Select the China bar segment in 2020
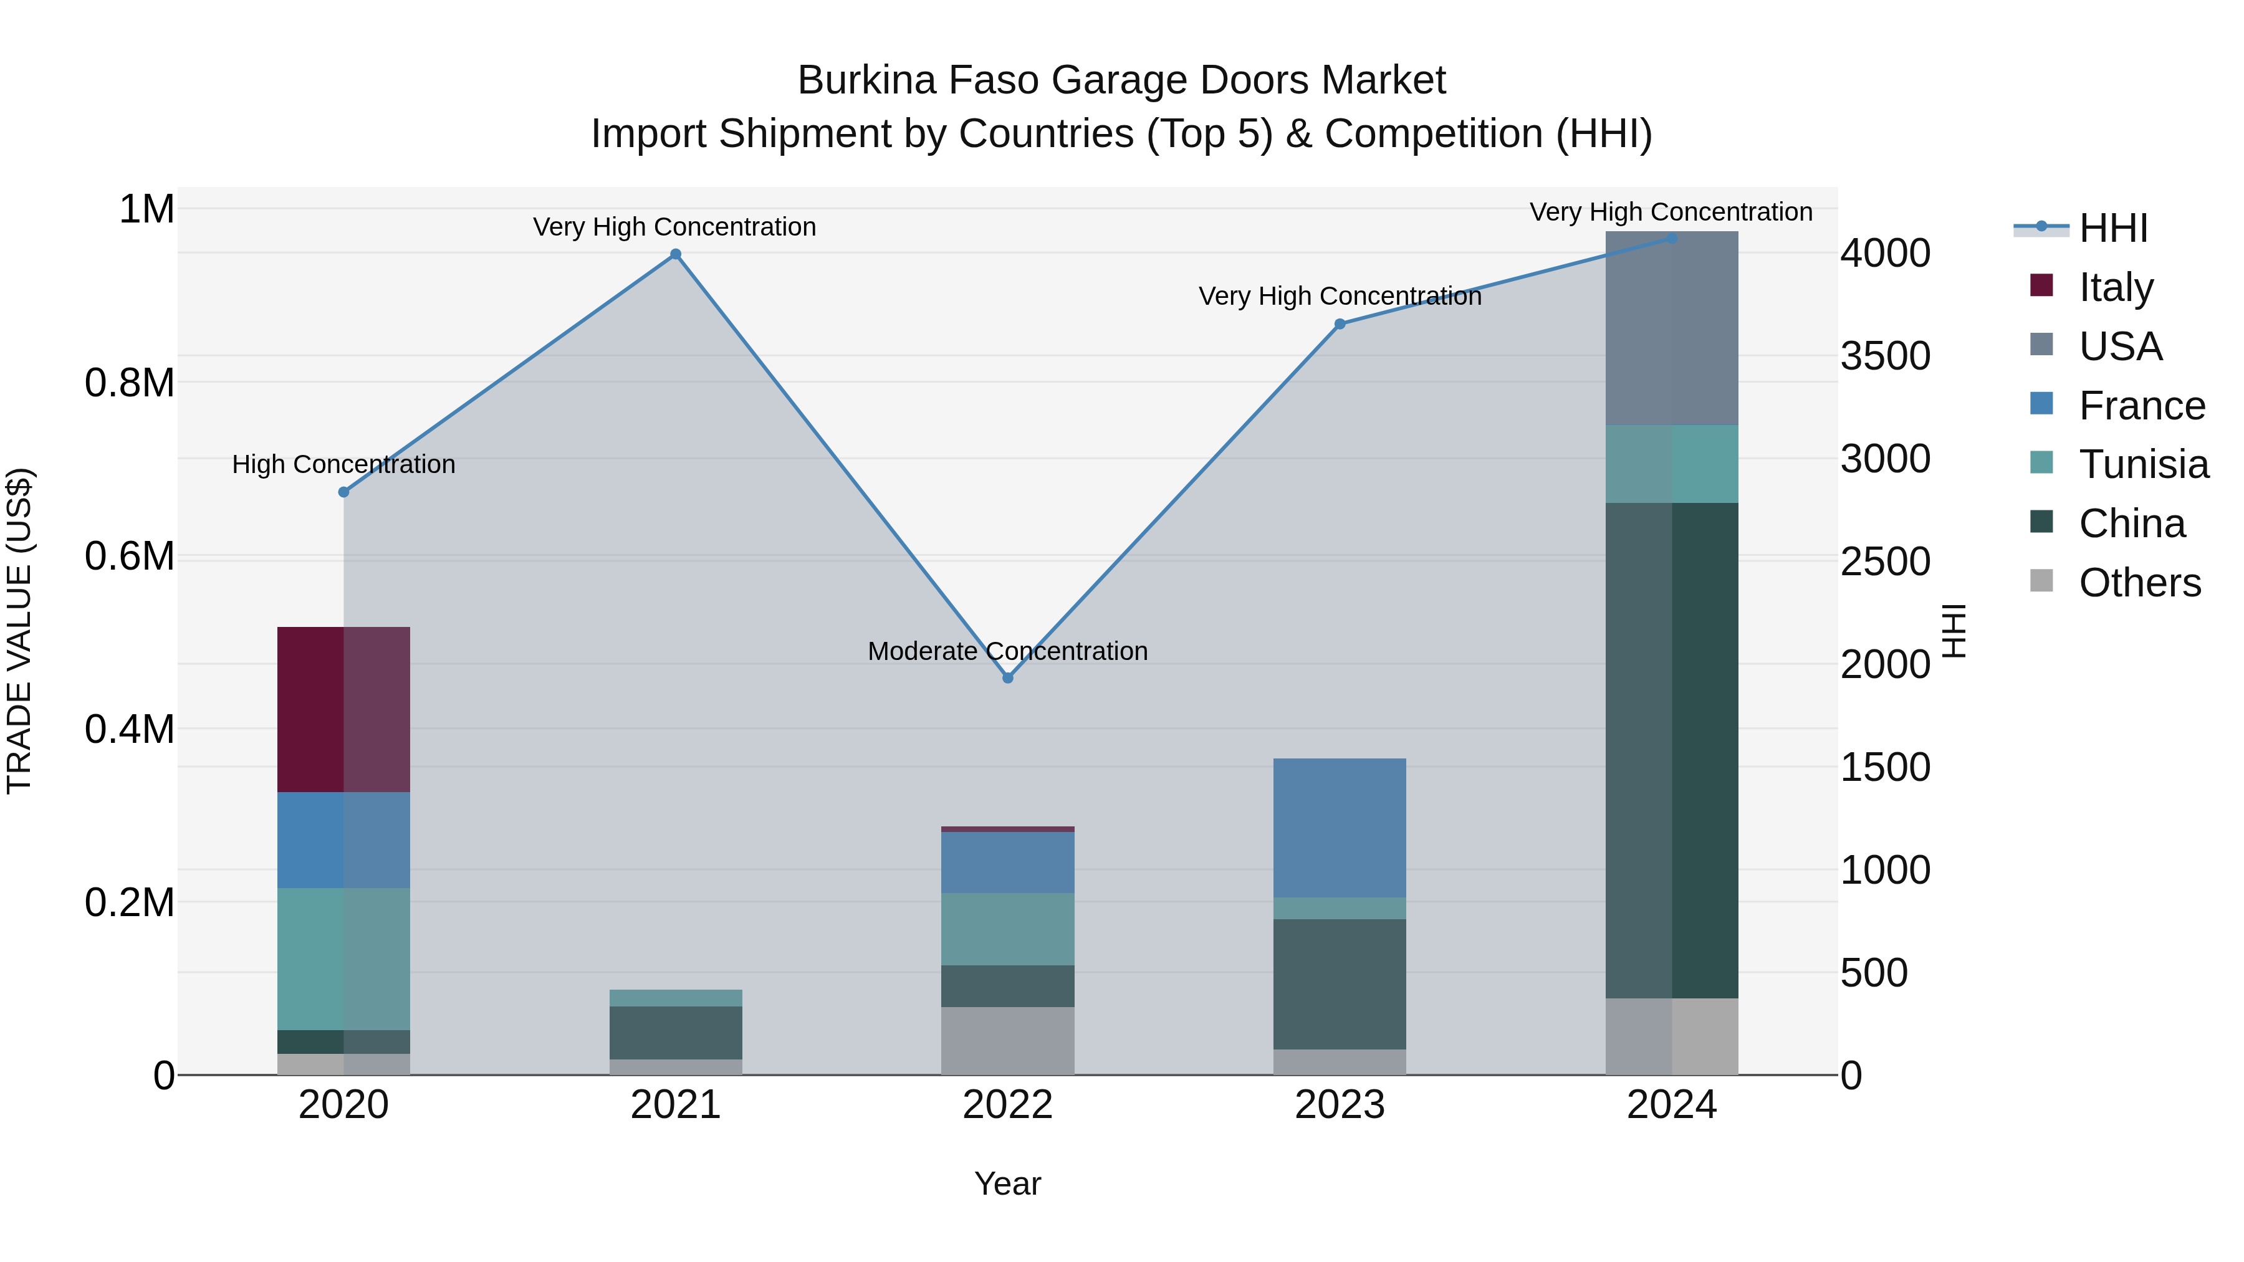Image resolution: width=2244 pixels, height=1262 pixels. pyautogui.click(x=343, y=1041)
